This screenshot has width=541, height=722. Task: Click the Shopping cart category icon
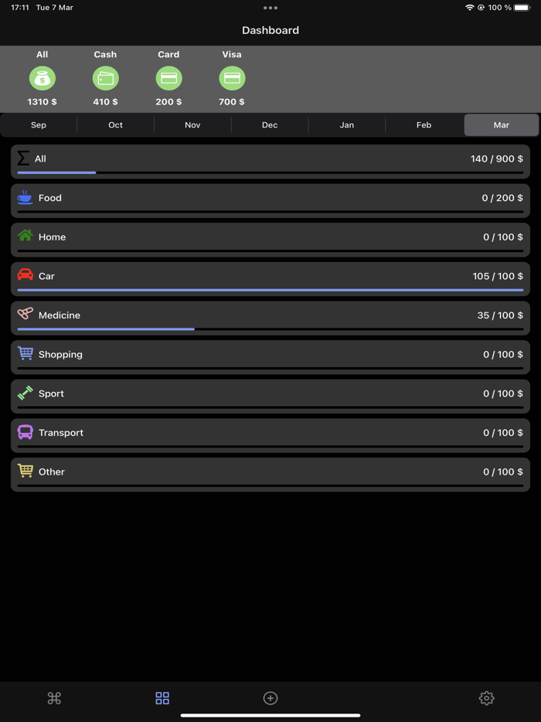point(26,354)
